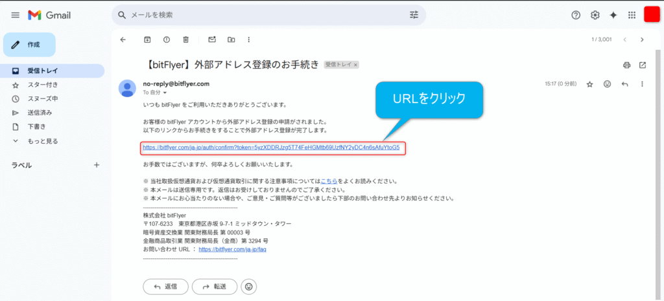Open the Google apps grid icon
The width and height of the screenshot is (664, 301).
pyautogui.click(x=632, y=16)
